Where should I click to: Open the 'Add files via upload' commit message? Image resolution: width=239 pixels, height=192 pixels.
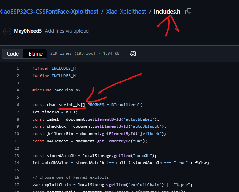pyautogui.click(x=67, y=31)
